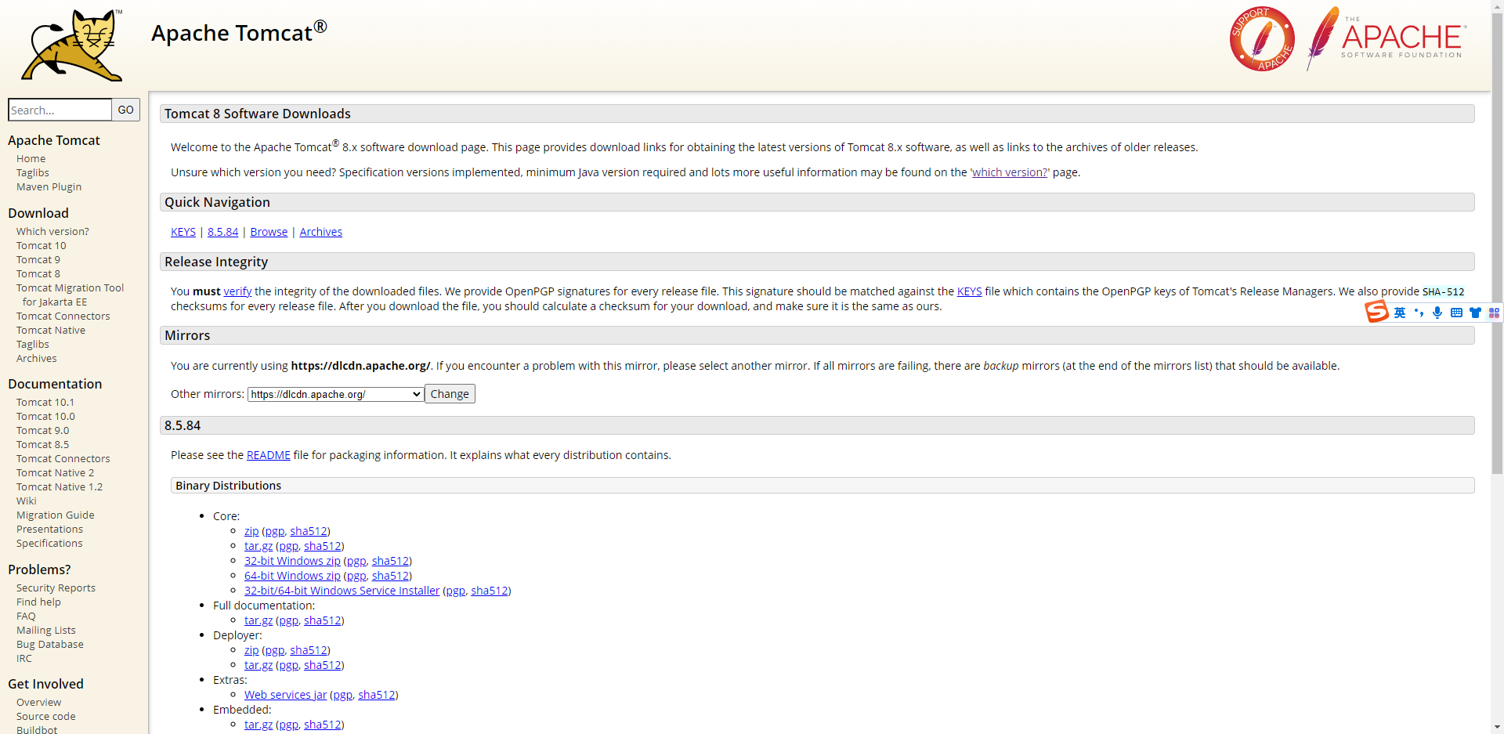Click the input method microphone icon

pyautogui.click(x=1437, y=313)
